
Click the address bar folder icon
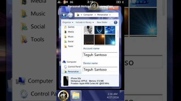(78, 15)
